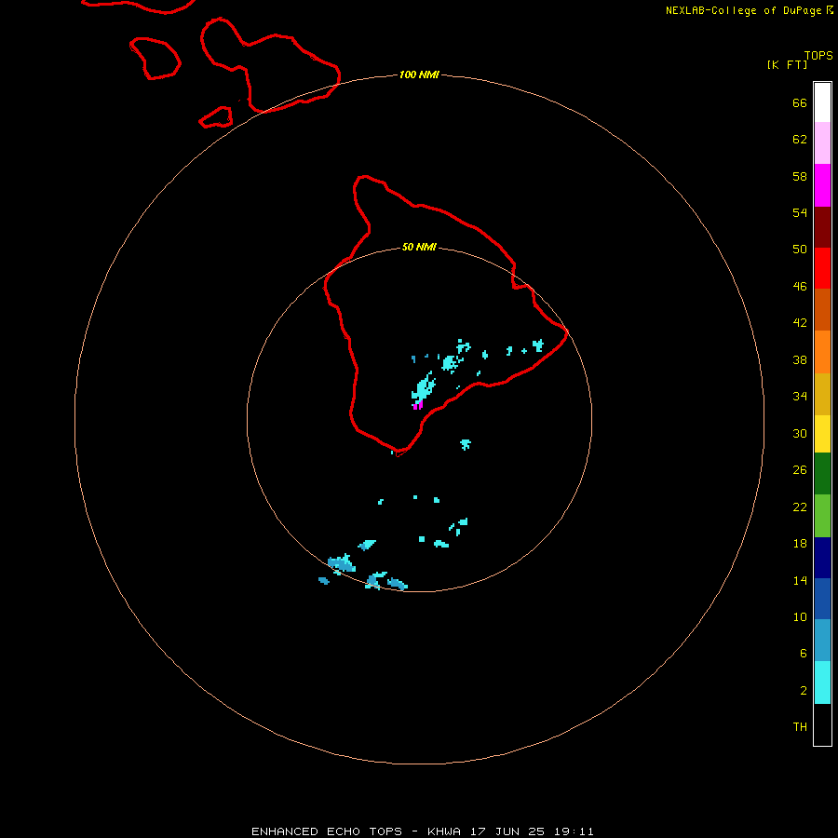Click the "100 NMI" range ring label
Image resolution: width=838 pixels, height=838 pixels.
click(419, 74)
